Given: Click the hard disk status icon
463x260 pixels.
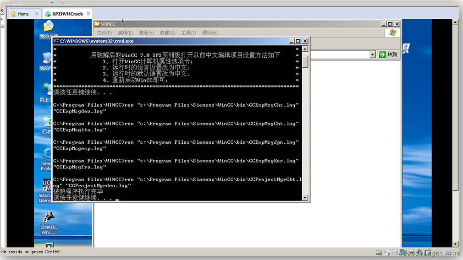Looking at the screenshot, I should (379, 253).
